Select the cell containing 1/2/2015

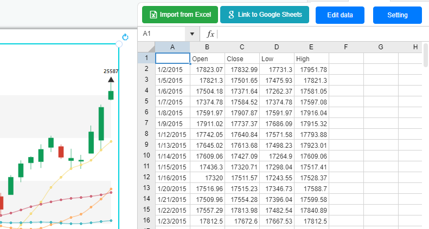(172, 69)
